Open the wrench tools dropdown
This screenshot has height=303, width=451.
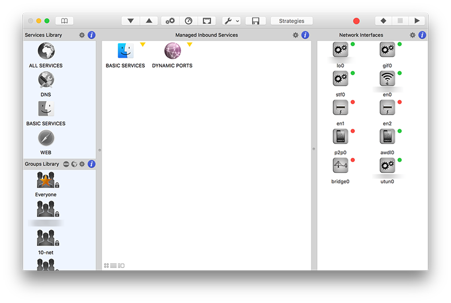pyautogui.click(x=232, y=21)
